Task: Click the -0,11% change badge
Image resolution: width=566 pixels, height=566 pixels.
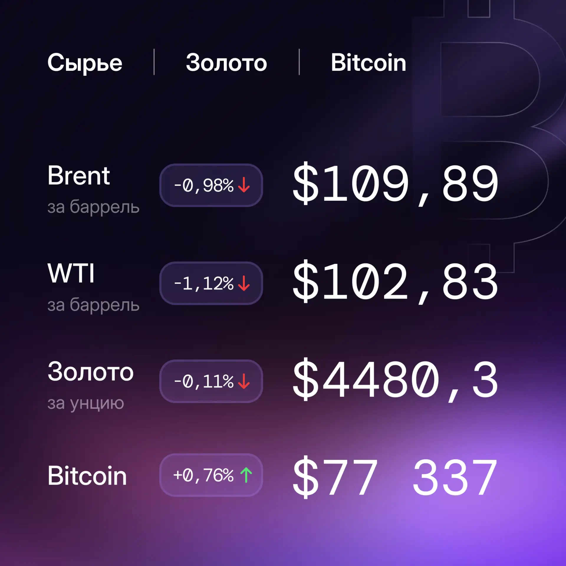Action: (211, 381)
